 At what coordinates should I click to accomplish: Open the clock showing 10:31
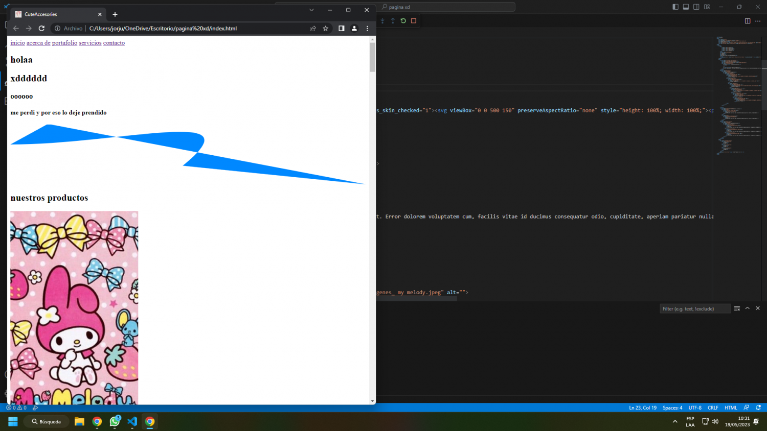tap(737, 422)
